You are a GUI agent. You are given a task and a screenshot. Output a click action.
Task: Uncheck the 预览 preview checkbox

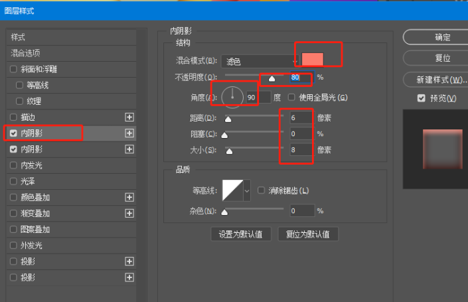click(421, 98)
